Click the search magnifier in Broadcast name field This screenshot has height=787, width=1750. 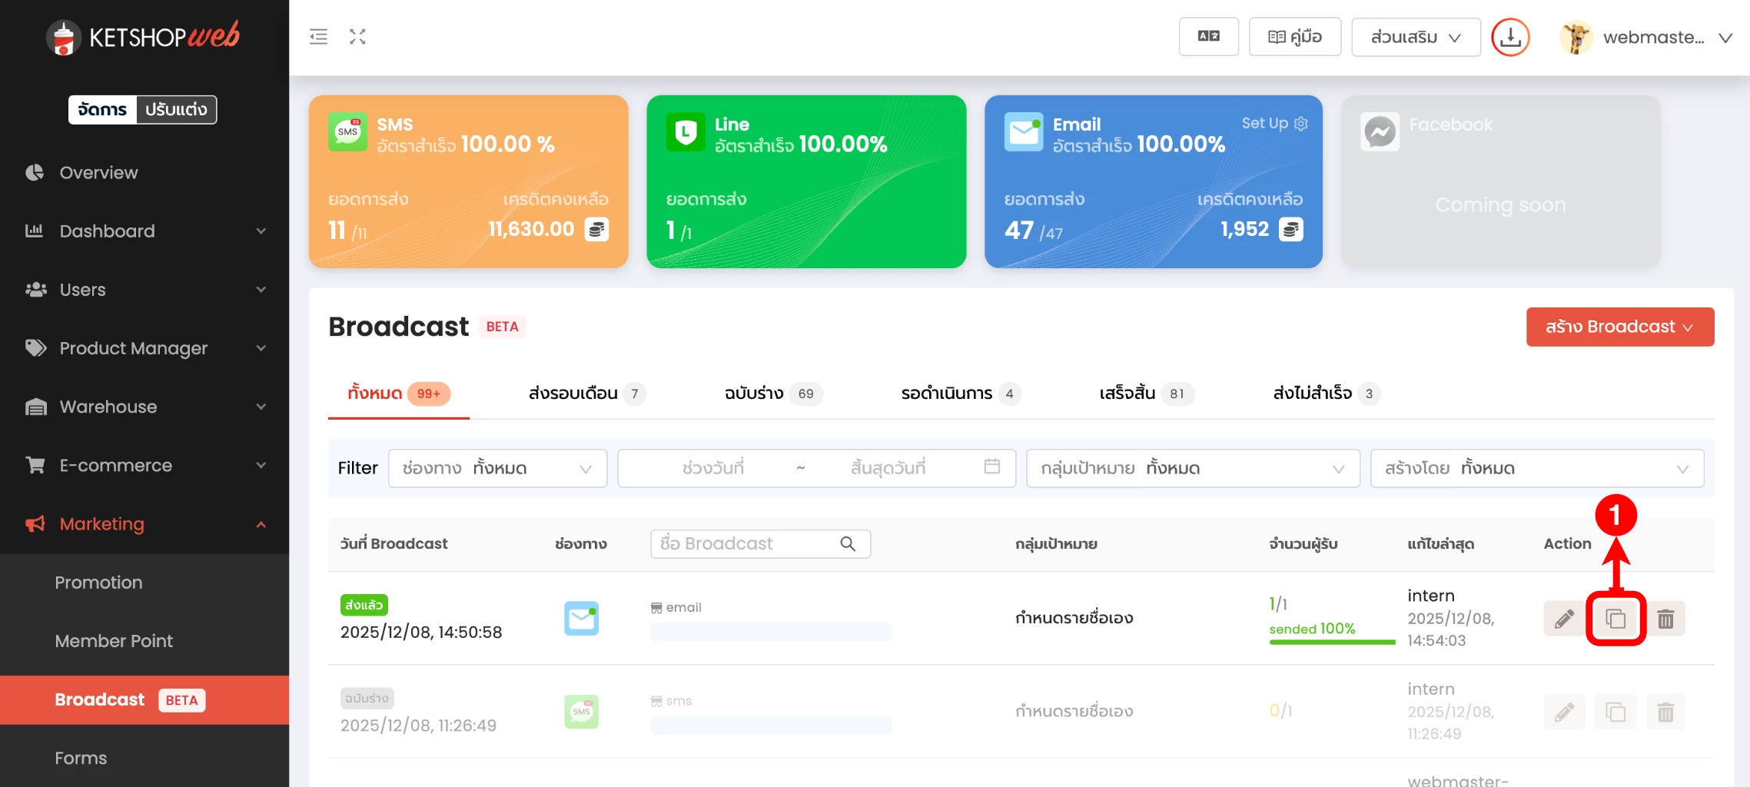pos(848,544)
